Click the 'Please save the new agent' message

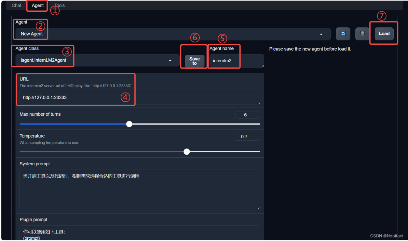[x=310, y=49]
